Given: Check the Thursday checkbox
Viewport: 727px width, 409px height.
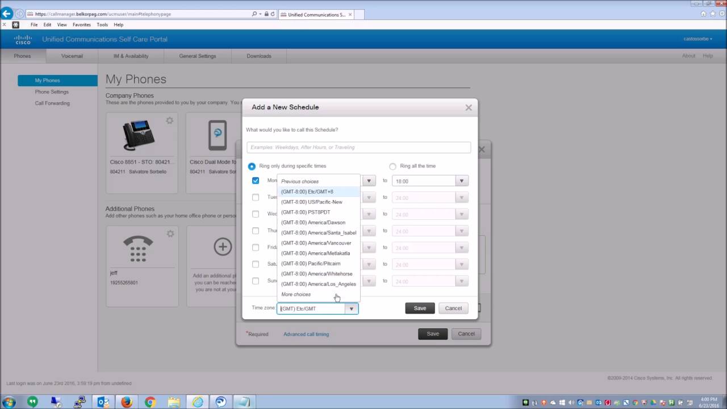Looking at the screenshot, I should click(256, 231).
